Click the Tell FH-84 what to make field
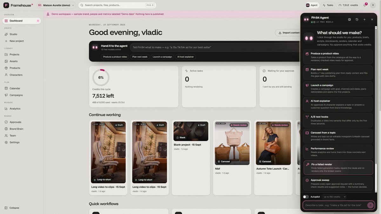 click(x=215, y=47)
